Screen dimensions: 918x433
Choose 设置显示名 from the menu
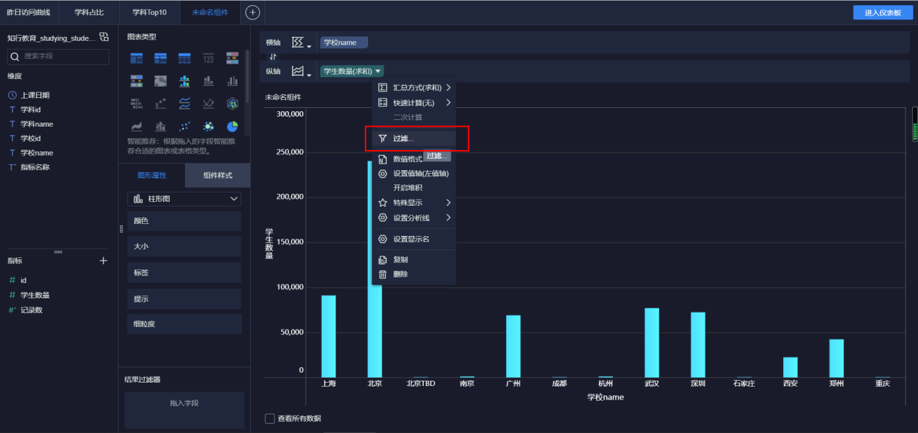click(x=414, y=239)
